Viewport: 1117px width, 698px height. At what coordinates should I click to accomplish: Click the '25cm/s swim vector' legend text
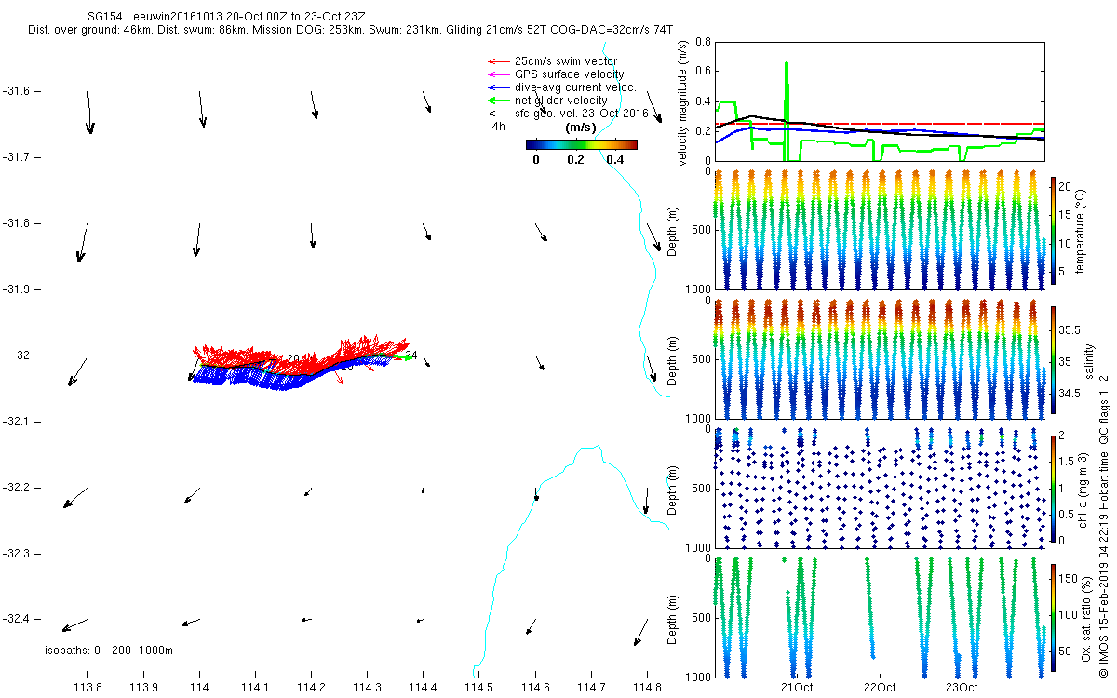click(565, 61)
